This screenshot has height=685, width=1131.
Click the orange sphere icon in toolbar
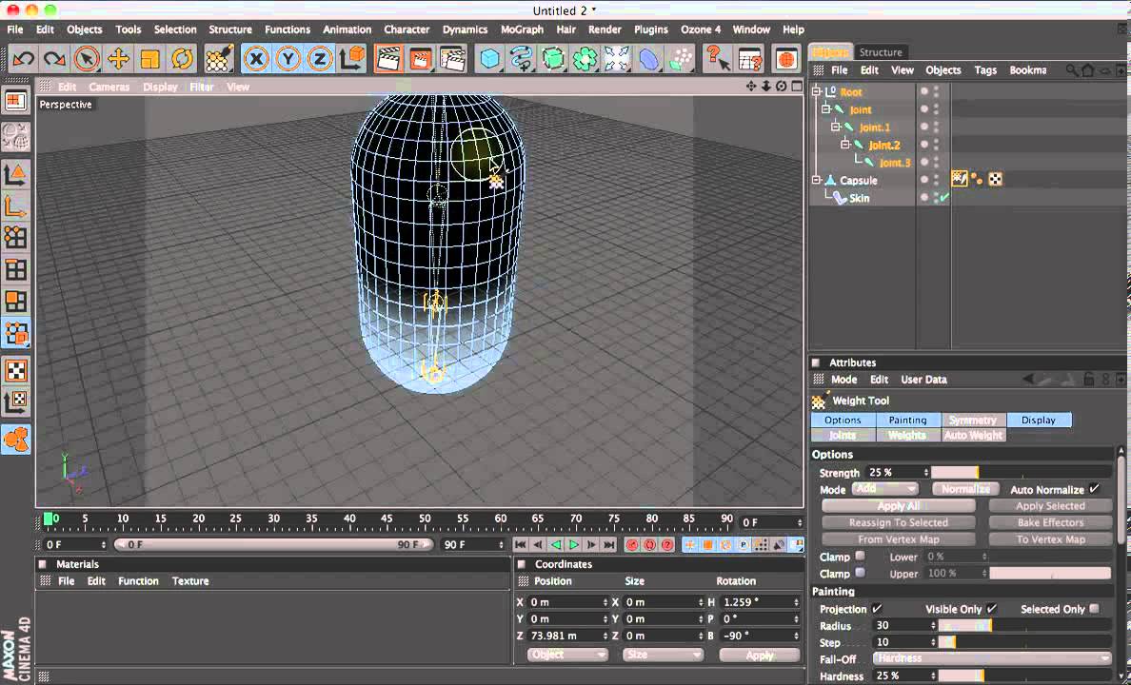click(787, 59)
